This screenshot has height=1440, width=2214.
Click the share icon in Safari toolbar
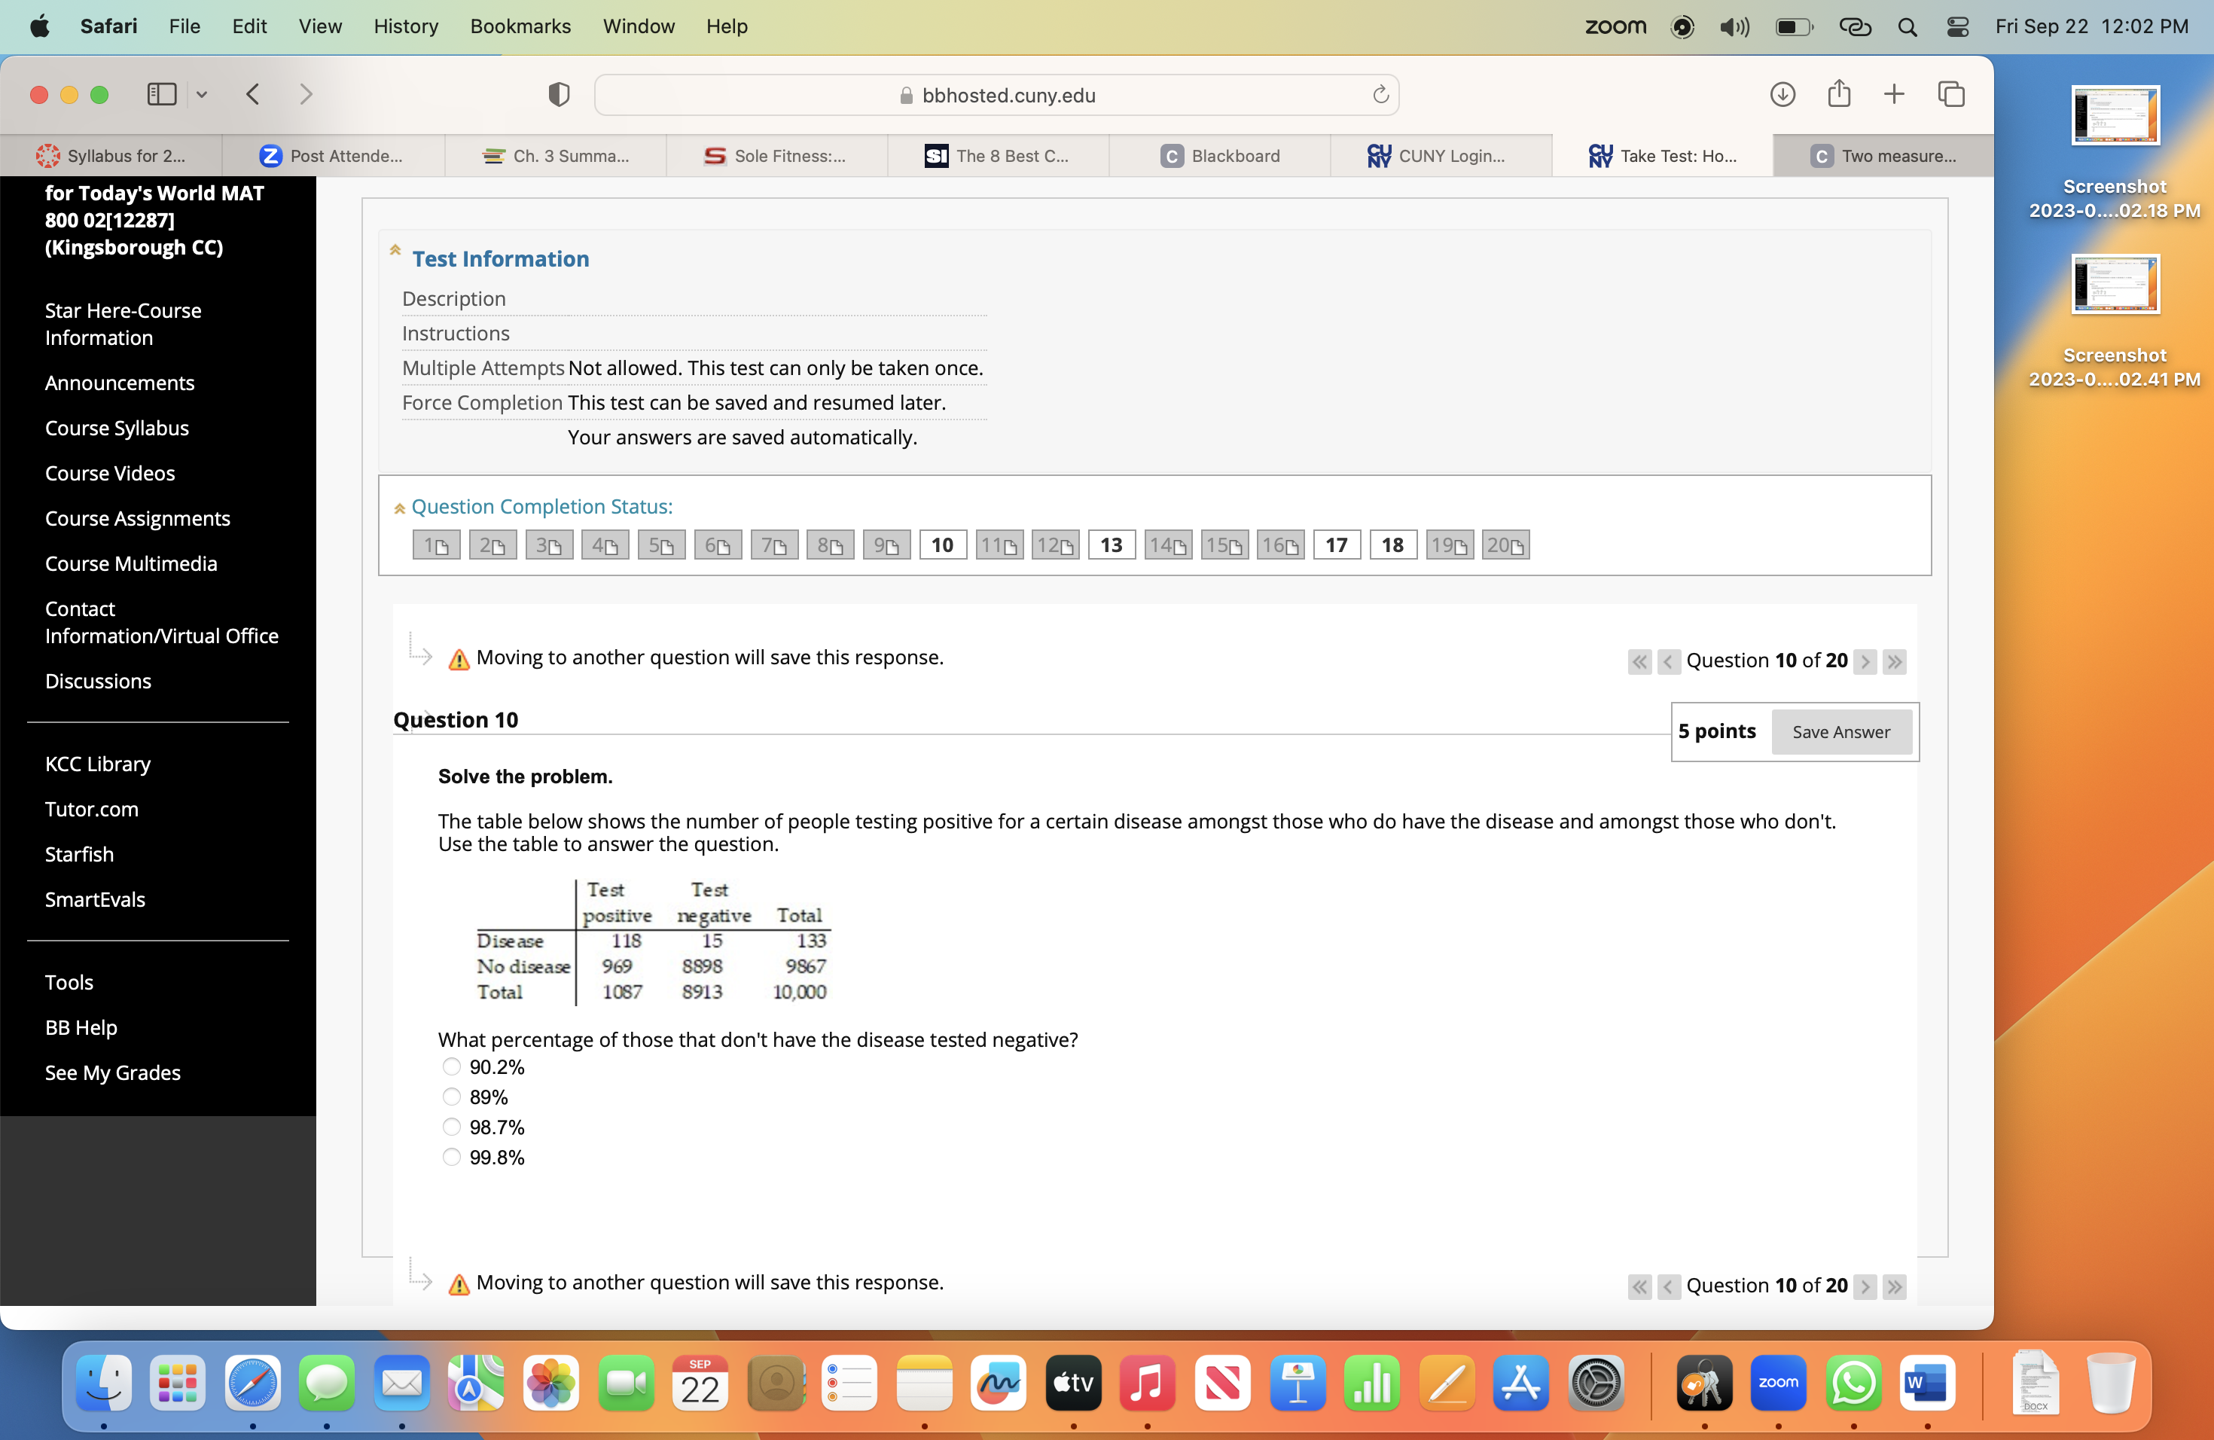click(1837, 93)
